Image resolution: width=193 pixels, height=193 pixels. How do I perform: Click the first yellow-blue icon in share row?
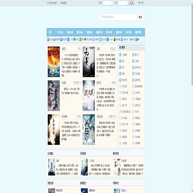[48, 39]
